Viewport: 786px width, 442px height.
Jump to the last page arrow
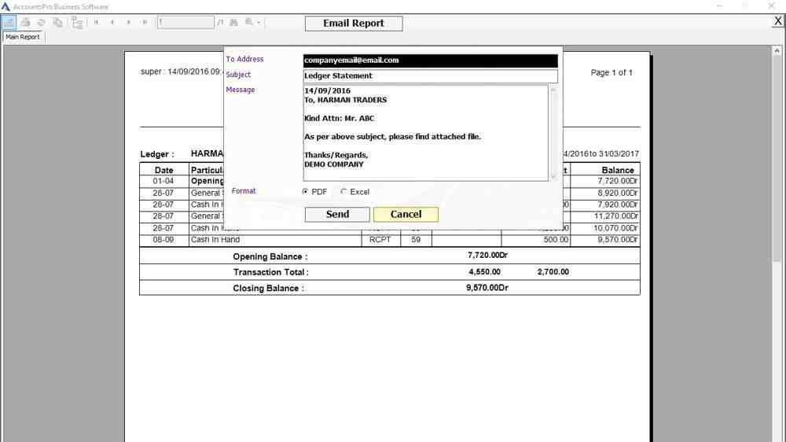click(145, 23)
